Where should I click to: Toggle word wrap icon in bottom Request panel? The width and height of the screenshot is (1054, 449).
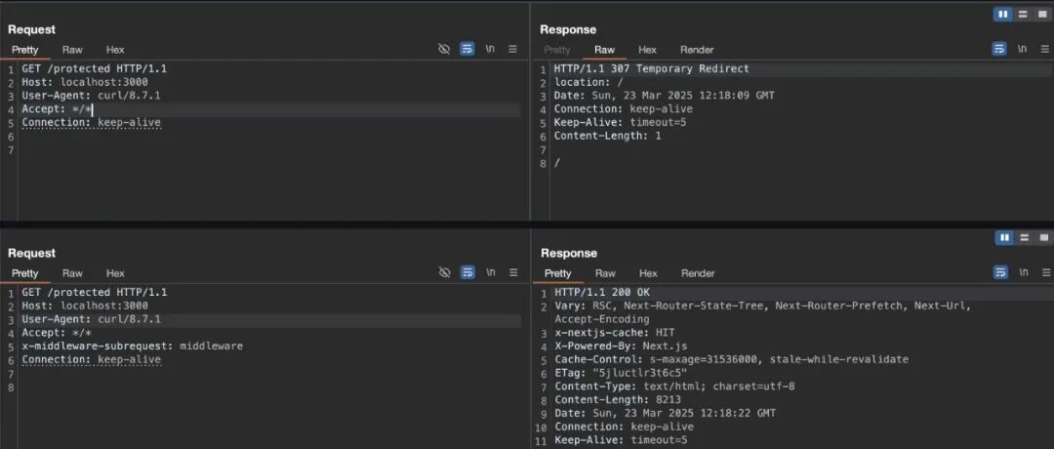pyautogui.click(x=467, y=272)
